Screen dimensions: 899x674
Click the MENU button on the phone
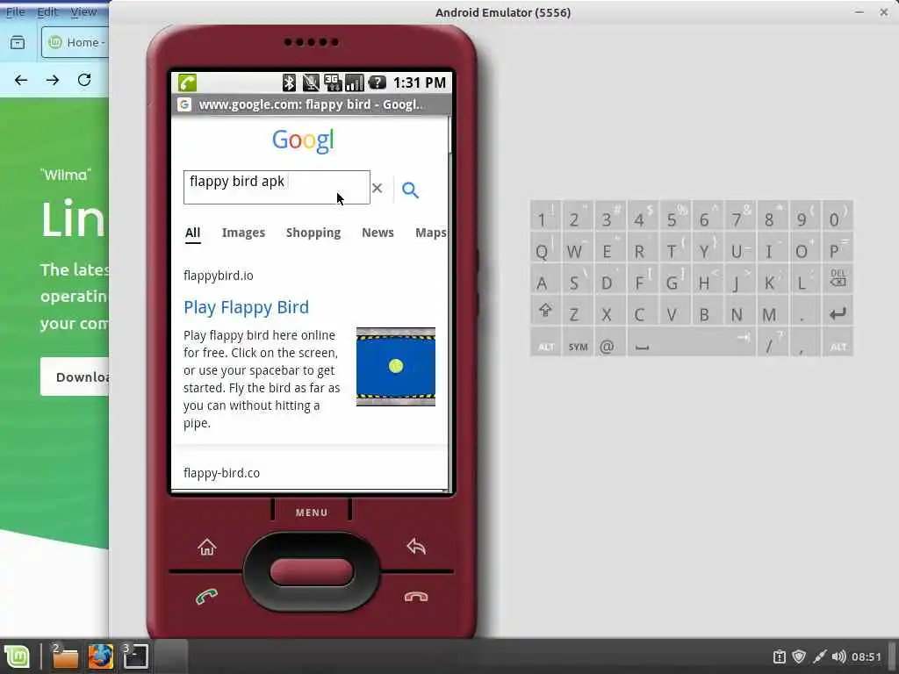coord(312,513)
